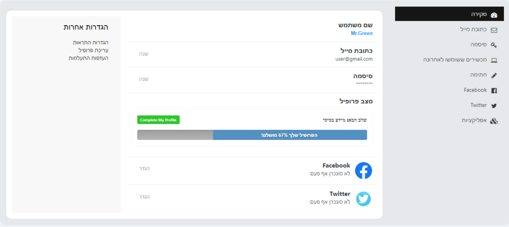Open הגדרות התראות notification settings link
This screenshot has height=227, width=509.
pyautogui.click(x=91, y=42)
